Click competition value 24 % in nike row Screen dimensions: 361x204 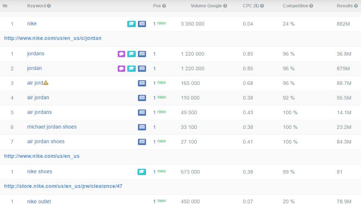click(x=289, y=24)
